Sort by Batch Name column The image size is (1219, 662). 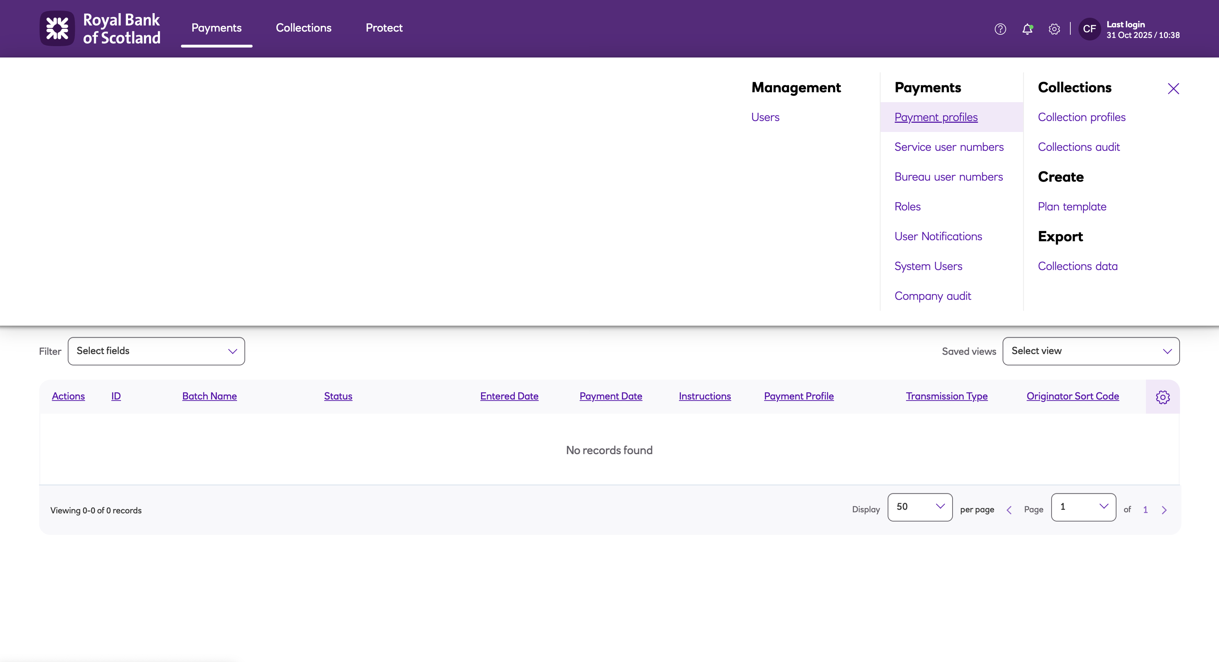209,396
